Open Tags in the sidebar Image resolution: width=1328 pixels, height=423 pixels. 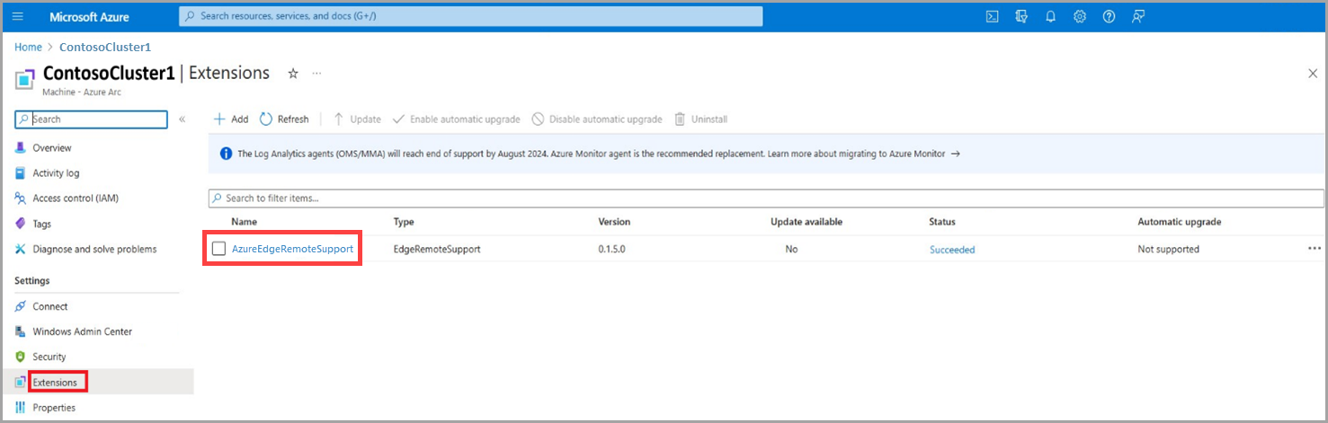[42, 224]
